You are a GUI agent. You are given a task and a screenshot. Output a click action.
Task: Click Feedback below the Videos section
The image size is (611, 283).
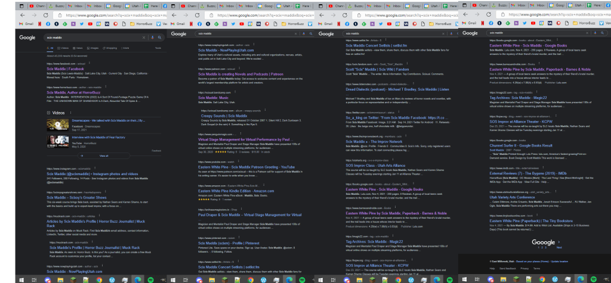pyautogui.click(x=156, y=150)
